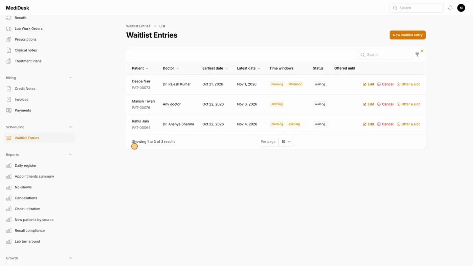
Task: Sort table by Earliest date column
Action: (x=215, y=68)
